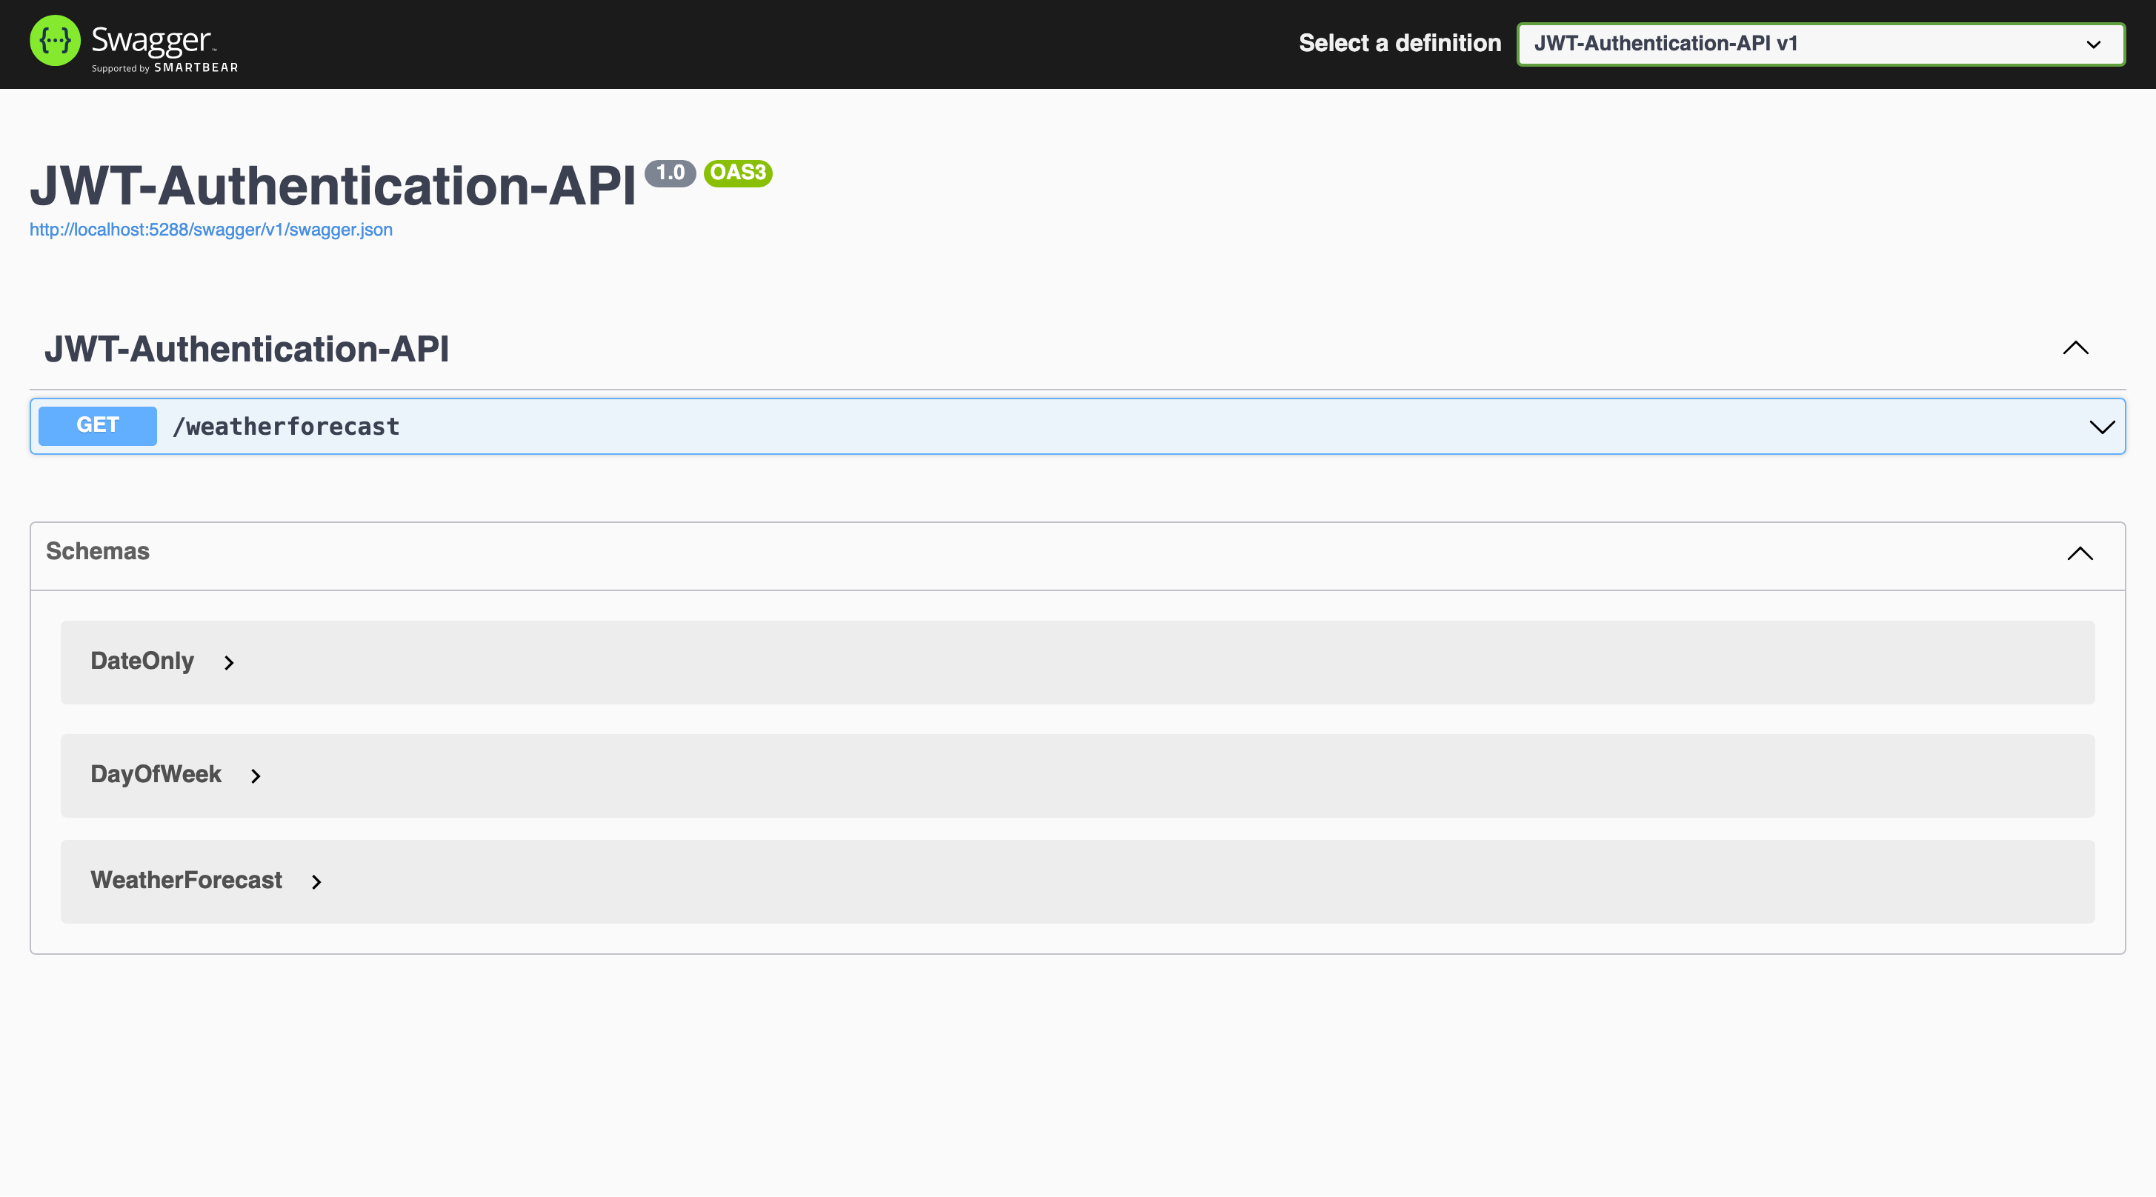
Task: Click the /weatherforecast path text
Action: pos(285,427)
